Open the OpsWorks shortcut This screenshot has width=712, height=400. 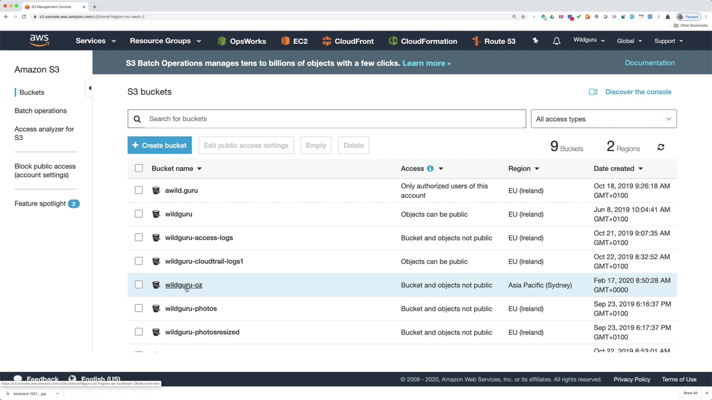pyautogui.click(x=241, y=41)
